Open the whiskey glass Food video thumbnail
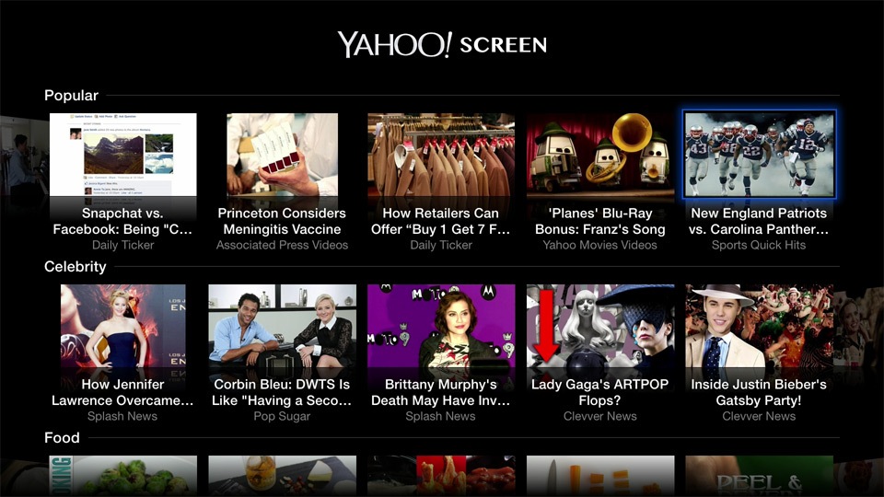884x497 pixels. point(282,476)
